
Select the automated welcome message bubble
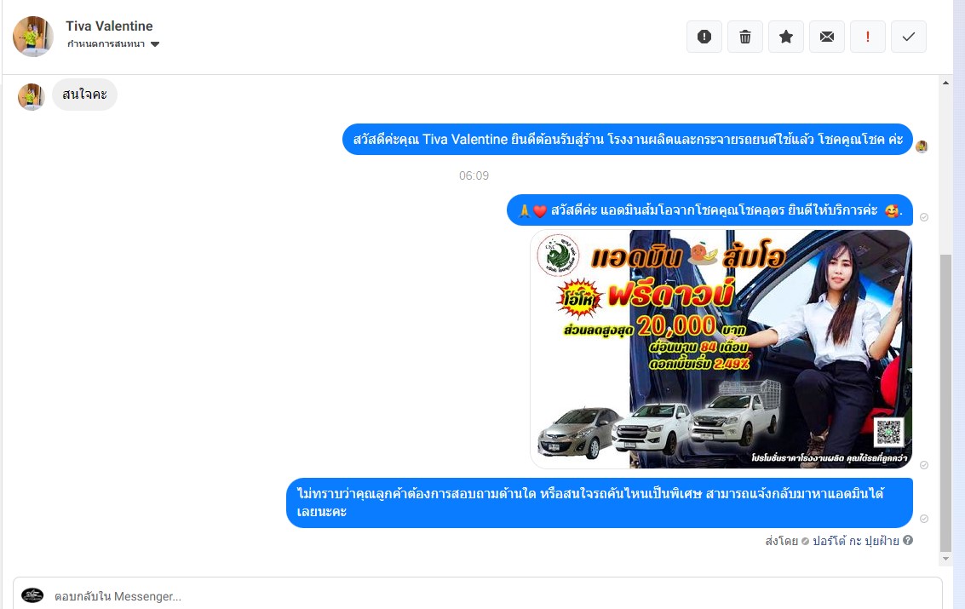(627, 140)
